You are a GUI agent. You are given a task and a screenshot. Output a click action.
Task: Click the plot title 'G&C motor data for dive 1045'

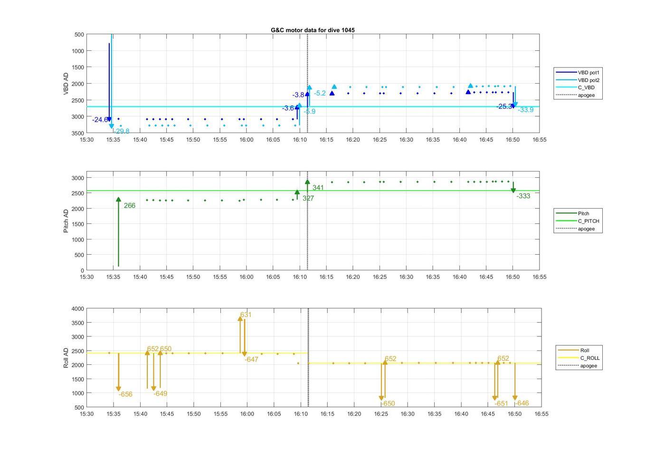pos(313,30)
